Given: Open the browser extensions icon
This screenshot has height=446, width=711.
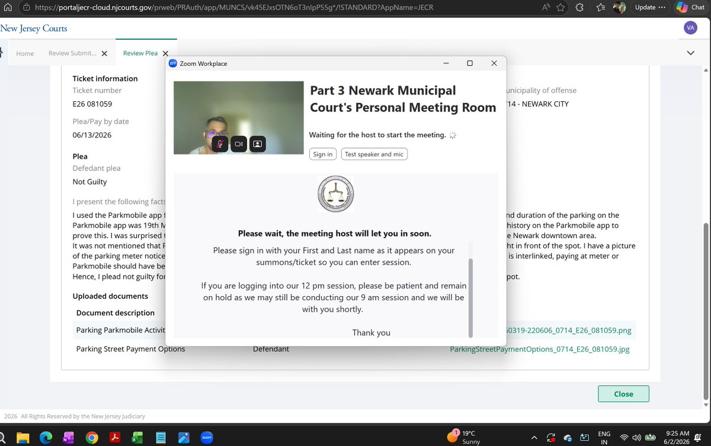Looking at the screenshot, I should tap(580, 8).
